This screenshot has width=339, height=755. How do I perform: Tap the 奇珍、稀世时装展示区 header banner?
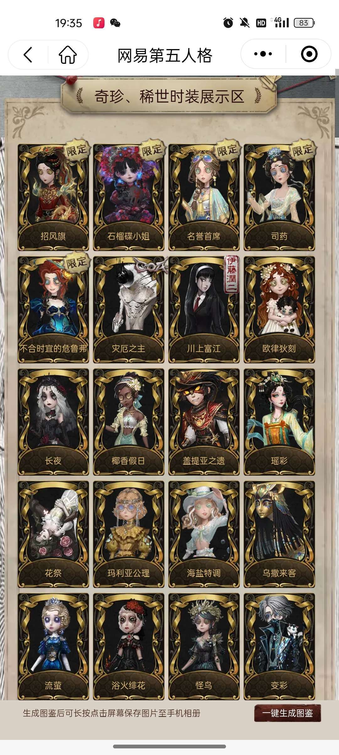[169, 96]
